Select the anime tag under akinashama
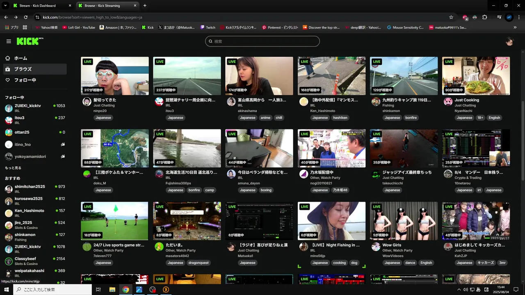 [265, 118]
